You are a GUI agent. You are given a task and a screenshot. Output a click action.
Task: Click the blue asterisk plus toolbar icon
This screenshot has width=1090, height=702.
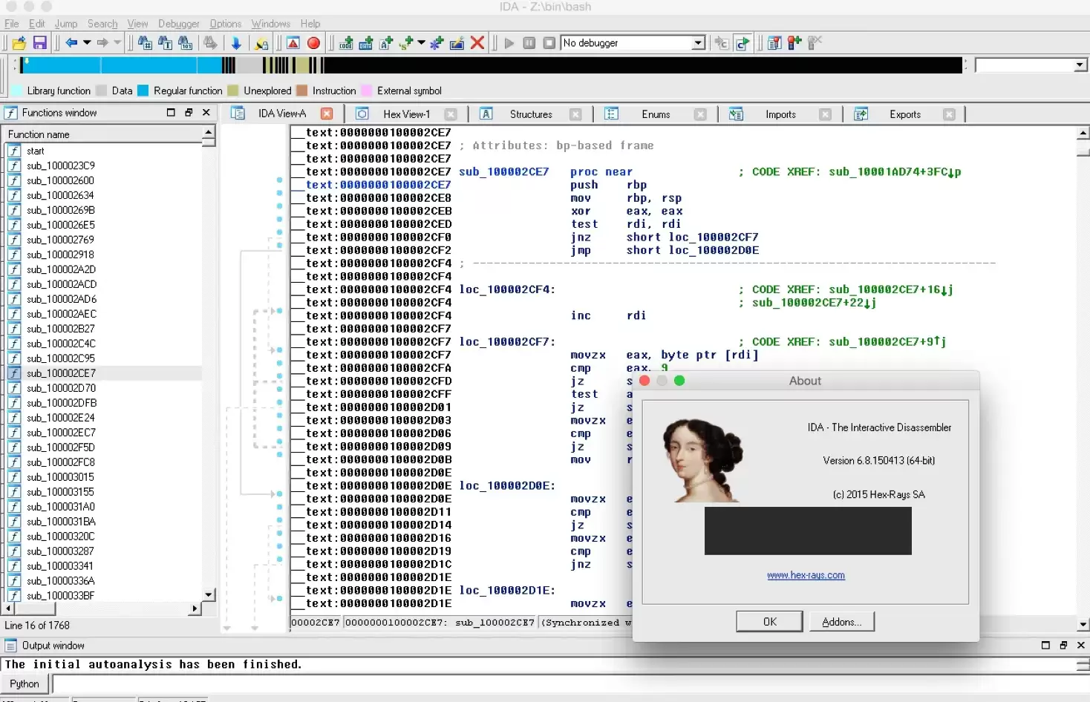[437, 43]
